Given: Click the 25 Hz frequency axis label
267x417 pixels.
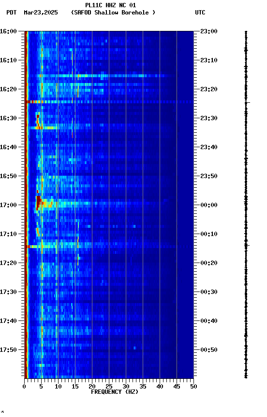Looking at the screenshot, I should point(109,387).
